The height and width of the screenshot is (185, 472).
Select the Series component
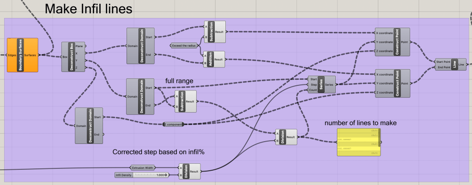(320, 84)
